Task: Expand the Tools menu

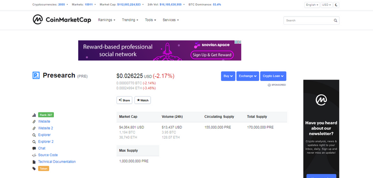Action: click(151, 20)
